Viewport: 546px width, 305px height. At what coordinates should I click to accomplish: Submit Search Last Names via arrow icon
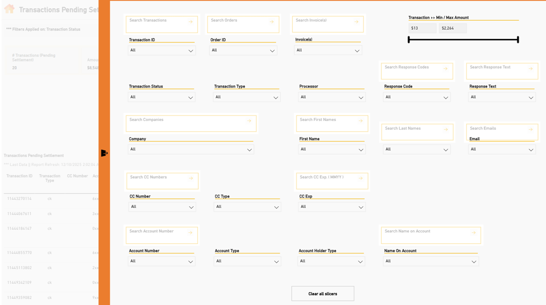[x=446, y=129]
